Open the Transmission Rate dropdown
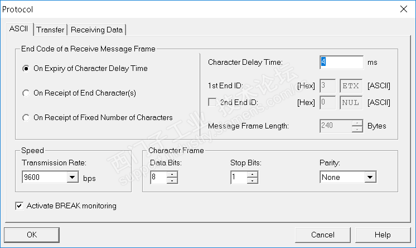 (71, 178)
